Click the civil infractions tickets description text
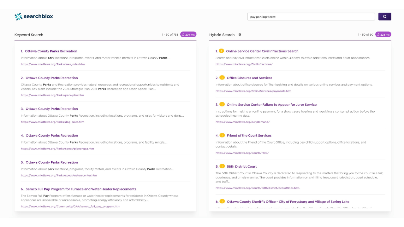The height and width of the screenshot is (227, 404). pos(293,58)
